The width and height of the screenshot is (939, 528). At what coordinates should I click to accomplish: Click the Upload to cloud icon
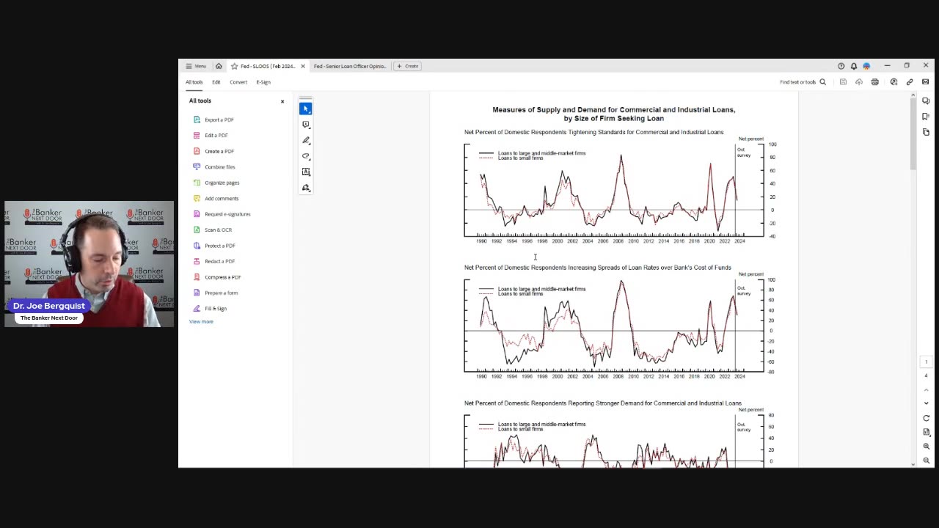[x=859, y=82]
